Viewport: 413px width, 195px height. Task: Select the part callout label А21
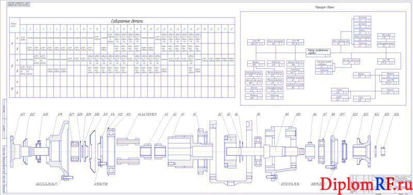[23, 115]
